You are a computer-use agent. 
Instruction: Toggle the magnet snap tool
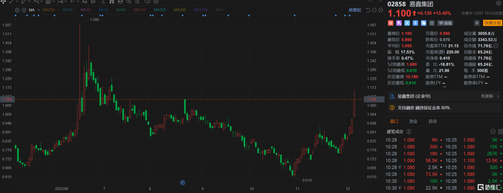click(x=112, y=2)
